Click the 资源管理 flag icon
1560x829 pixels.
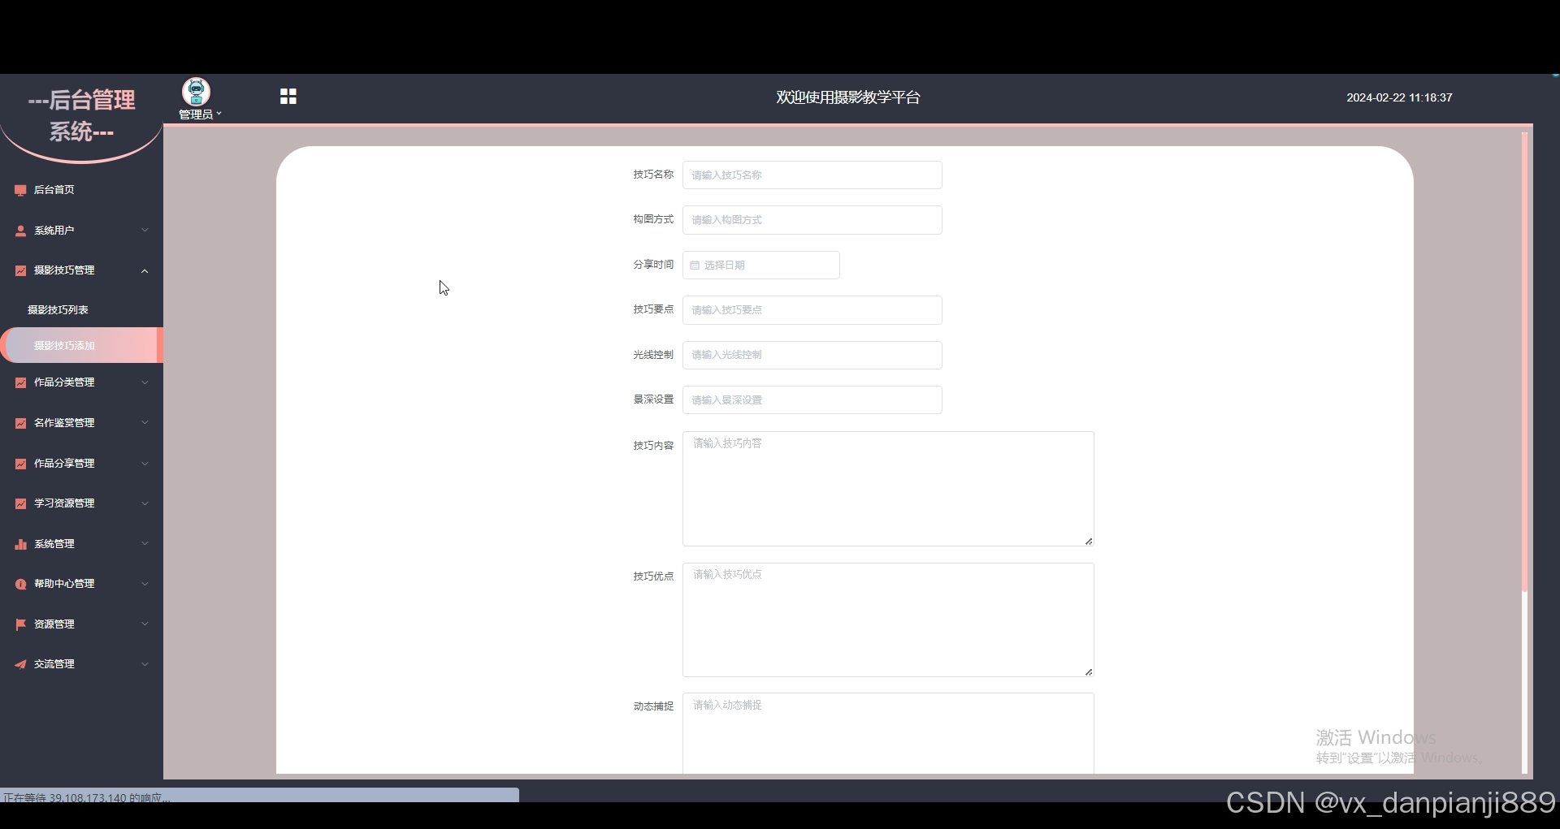point(21,624)
